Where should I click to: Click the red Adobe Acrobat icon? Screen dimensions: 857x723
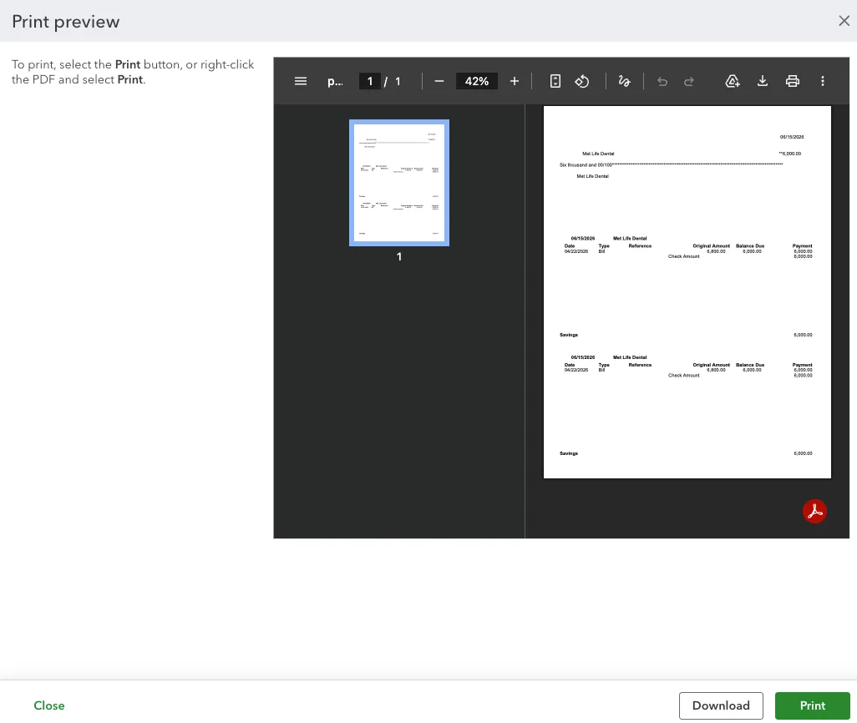(814, 512)
